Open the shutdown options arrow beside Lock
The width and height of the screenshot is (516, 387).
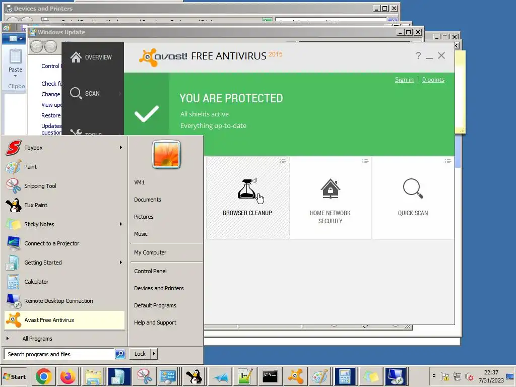tap(154, 354)
